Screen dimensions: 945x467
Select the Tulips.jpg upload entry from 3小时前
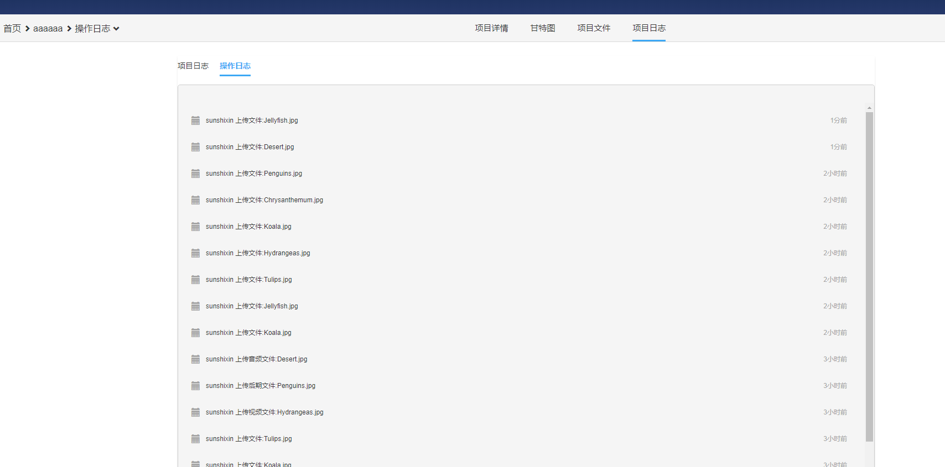(249, 439)
